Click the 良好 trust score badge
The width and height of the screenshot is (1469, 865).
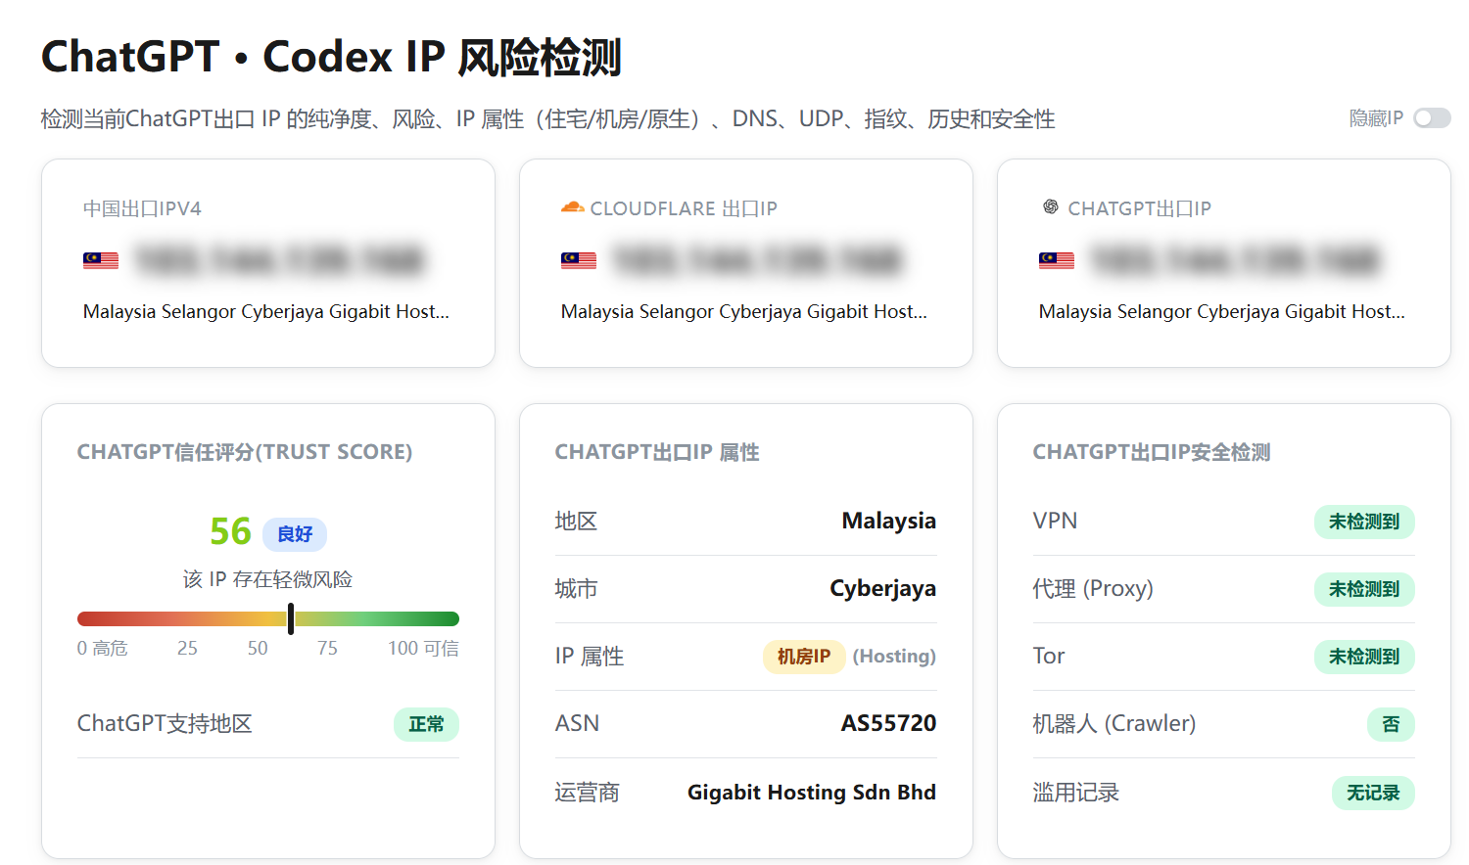click(x=295, y=533)
